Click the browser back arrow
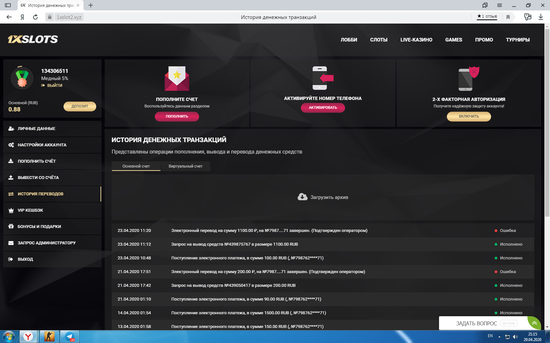The width and height of the screenshot is (550, 343). click(x=9, y=17)
